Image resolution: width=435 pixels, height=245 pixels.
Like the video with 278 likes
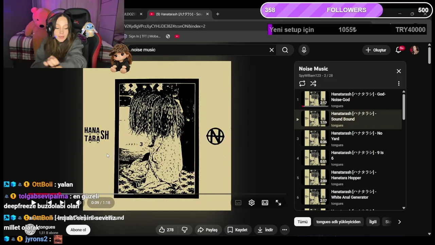[166, 230]
